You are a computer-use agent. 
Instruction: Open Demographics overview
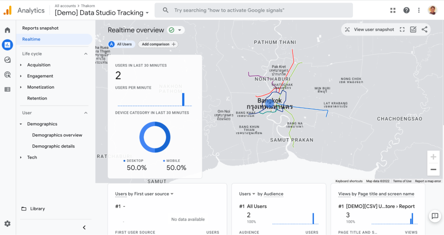[x=57, y=135]
